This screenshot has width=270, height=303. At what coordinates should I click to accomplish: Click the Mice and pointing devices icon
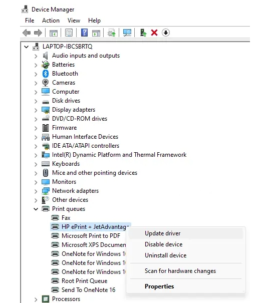(46, 173)
